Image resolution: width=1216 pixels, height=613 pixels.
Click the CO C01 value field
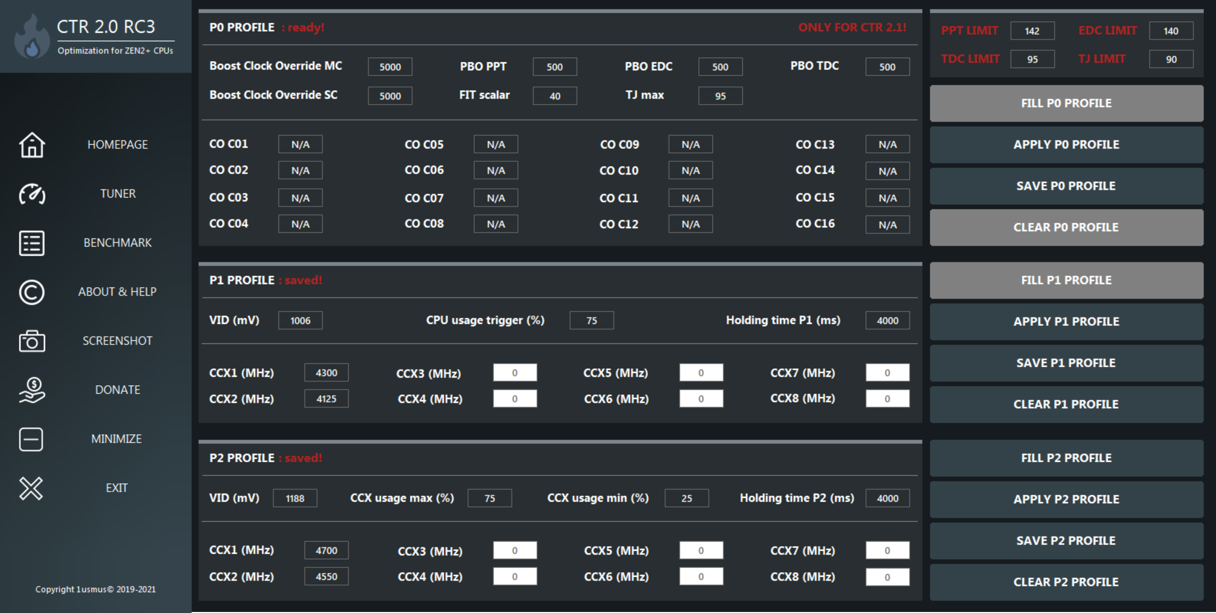(x=300, y=145)
